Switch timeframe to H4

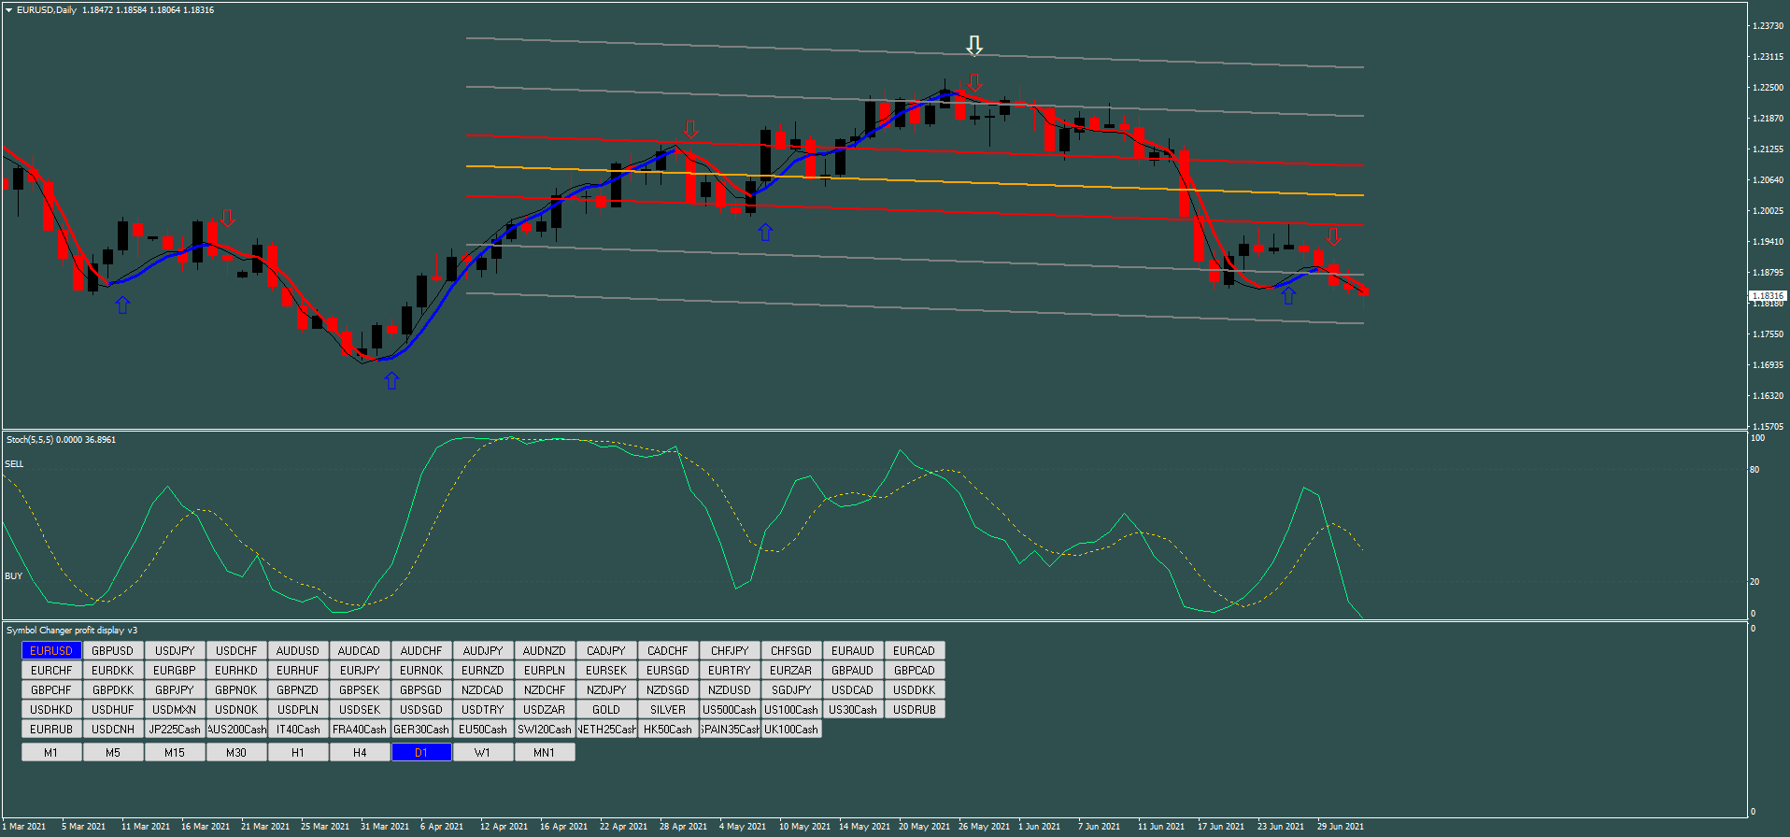point(360,752)
